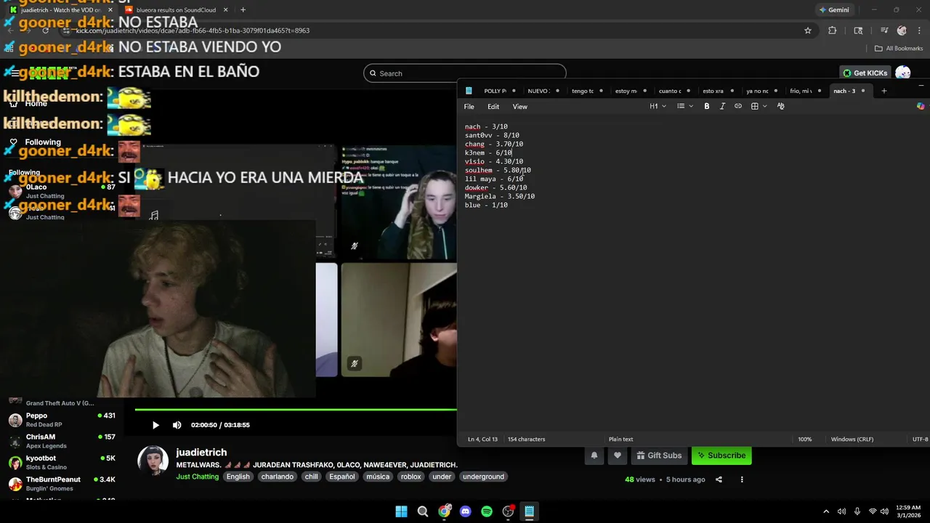Add a new Notepad tab

(884, 91)
